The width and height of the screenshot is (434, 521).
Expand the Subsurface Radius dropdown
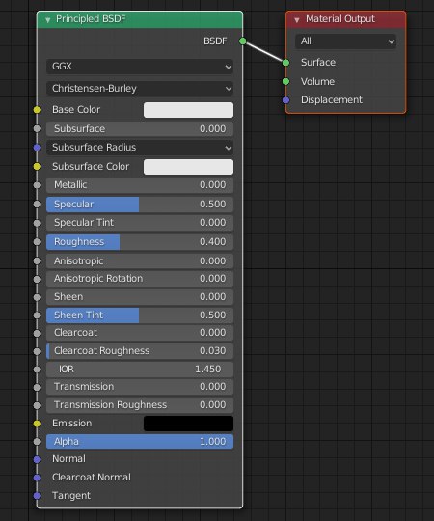tap(140, 148)
